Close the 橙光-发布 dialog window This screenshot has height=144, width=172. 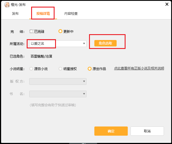[x=167, y=4]
